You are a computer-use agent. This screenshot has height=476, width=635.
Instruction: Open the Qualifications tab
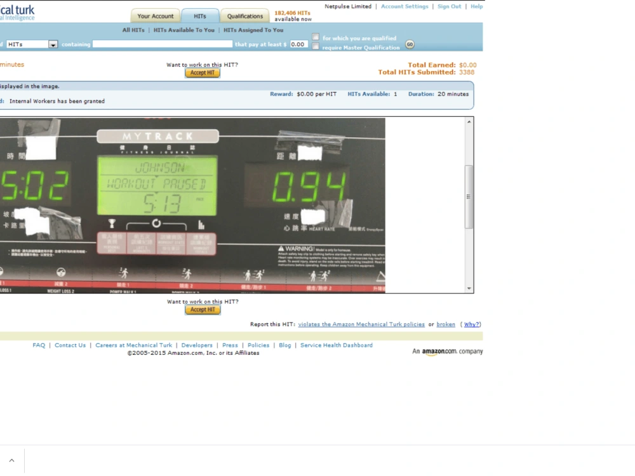click(244, 17)
